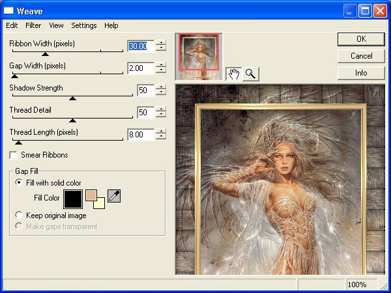Click the Thread Length slider handle

pyautogui.click(x=18, y=143)
